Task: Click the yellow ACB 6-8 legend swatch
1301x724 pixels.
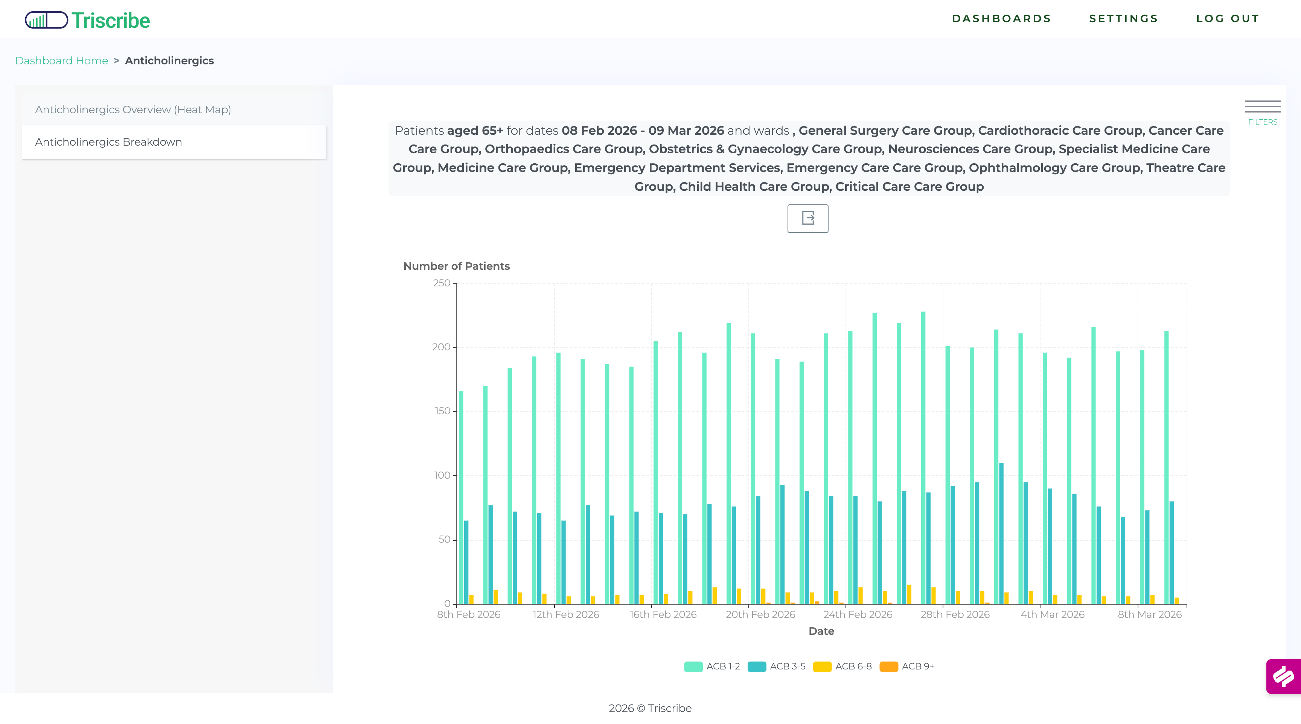Action: [x=823, y=666]
